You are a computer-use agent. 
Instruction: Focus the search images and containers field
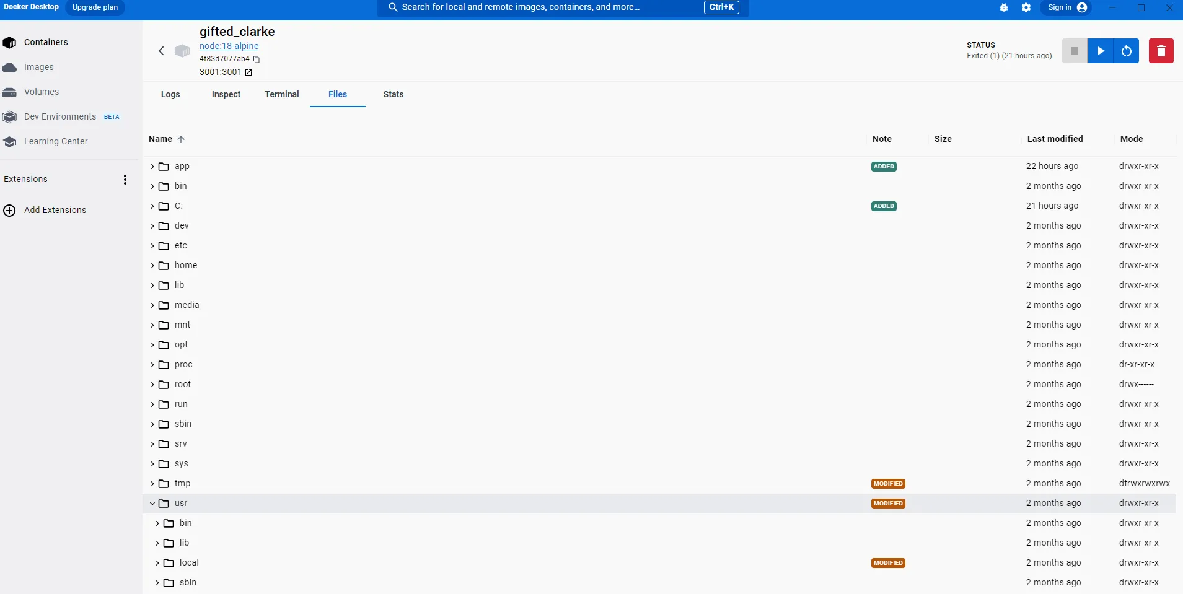[x=563, y=7]
